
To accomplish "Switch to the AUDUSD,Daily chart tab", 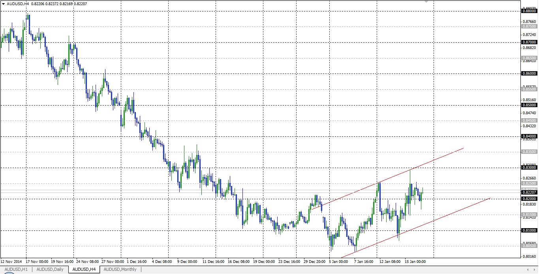I will [x=50, y=270].
